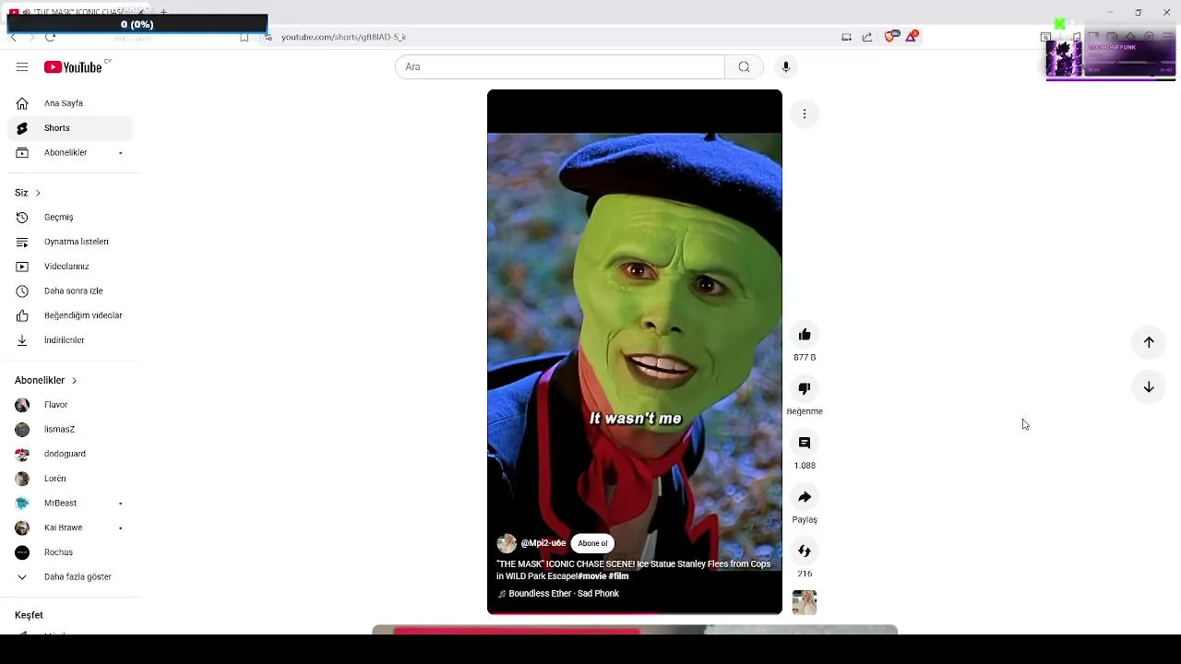The image size is (1181, 664).
Task: Click the Brave rewards triangle icon
Action: click(912, 36)
